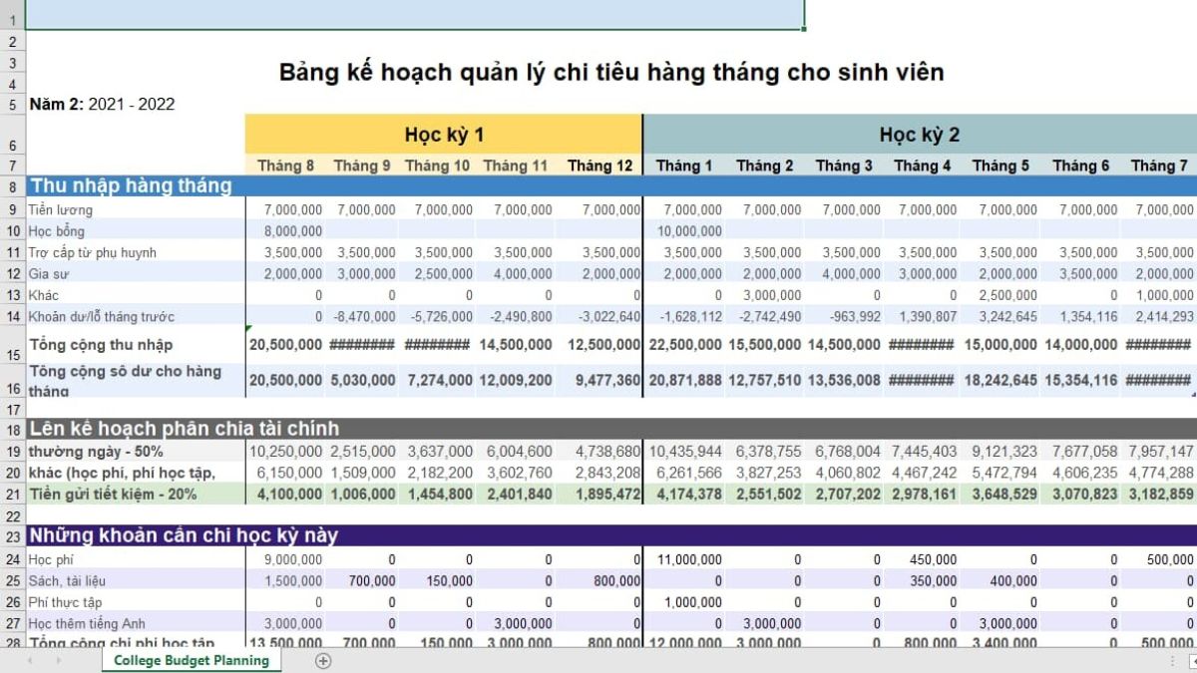Click the 'Tháng 4' column header cell

tap(923, 166)
